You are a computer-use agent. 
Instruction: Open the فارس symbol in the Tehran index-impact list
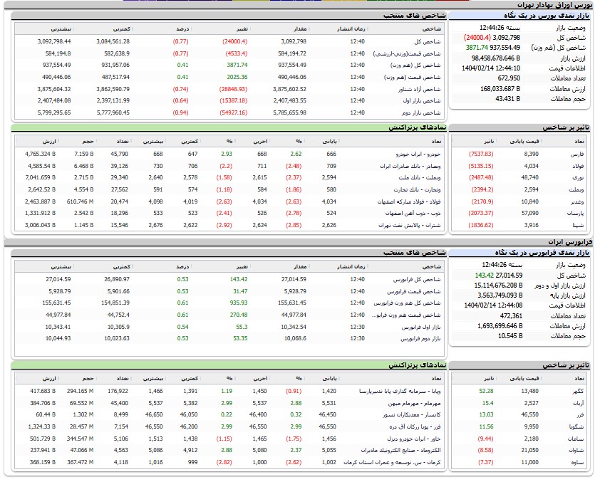(x=578, y=154)
